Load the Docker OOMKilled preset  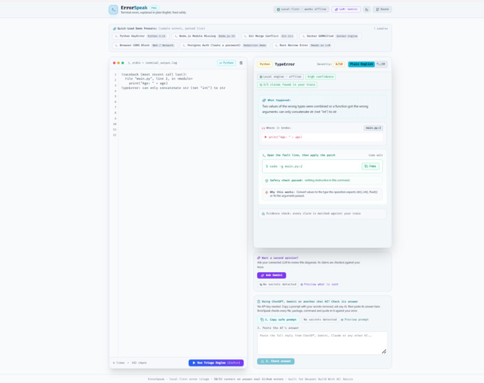click(330, 36)
